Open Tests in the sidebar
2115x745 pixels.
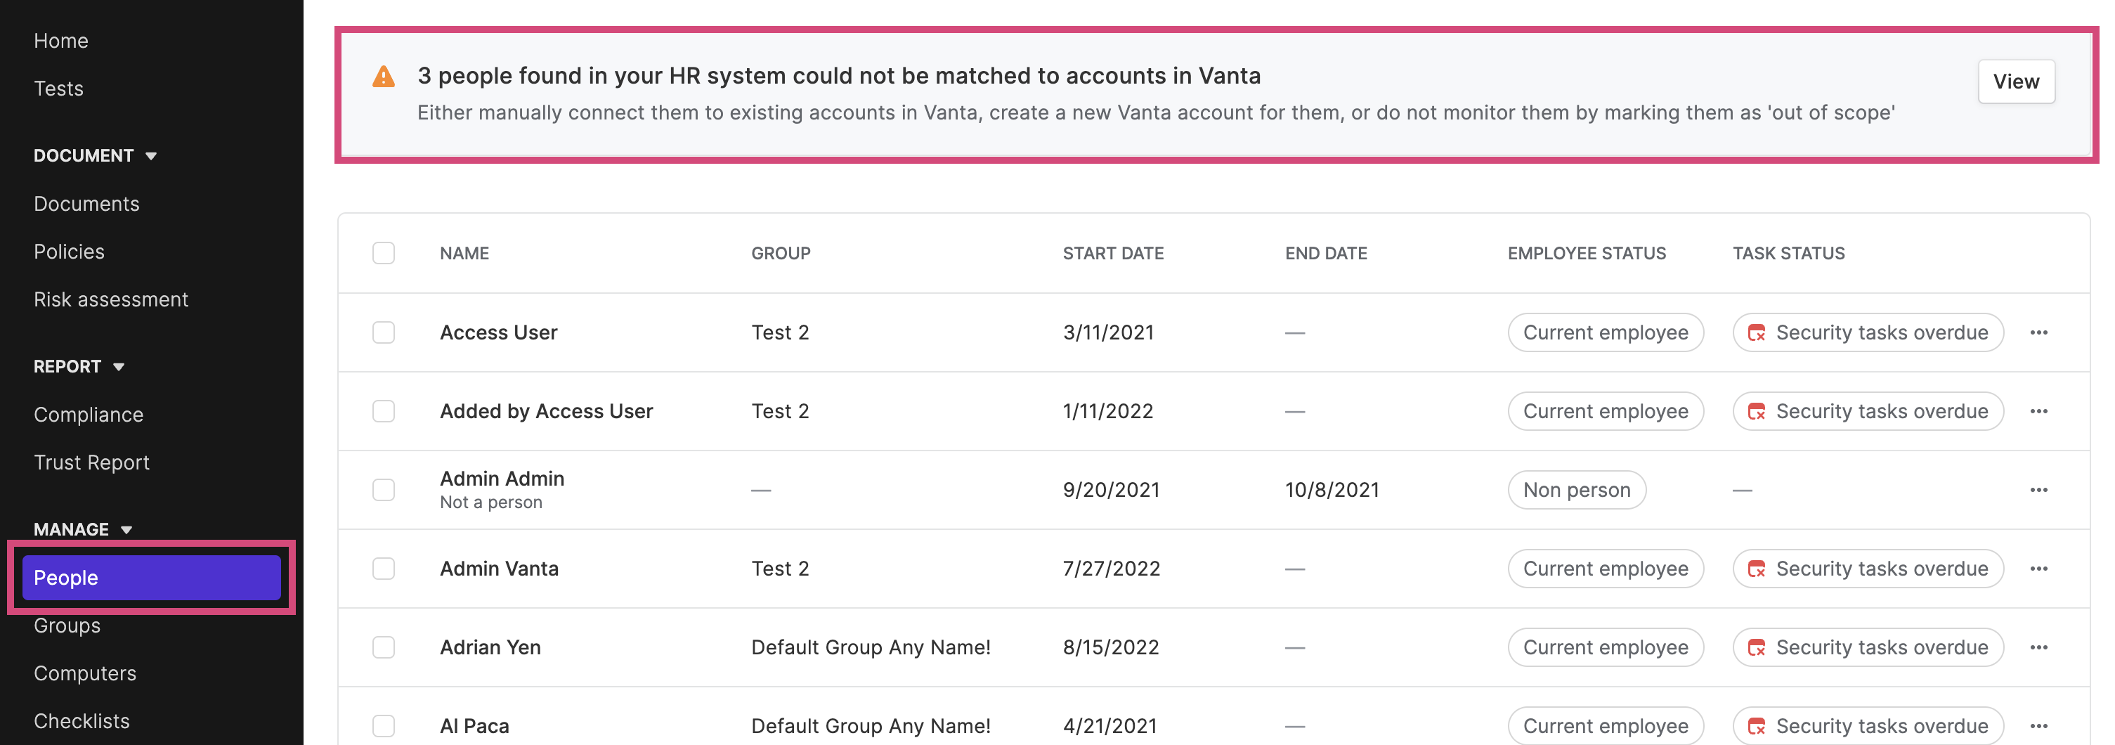tap(58, 89)
